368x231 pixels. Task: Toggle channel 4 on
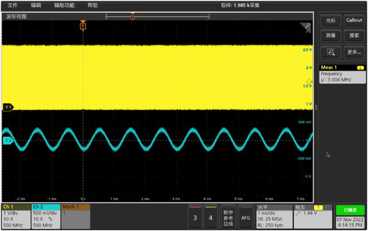pyautogui.click(x=211, y=217)
